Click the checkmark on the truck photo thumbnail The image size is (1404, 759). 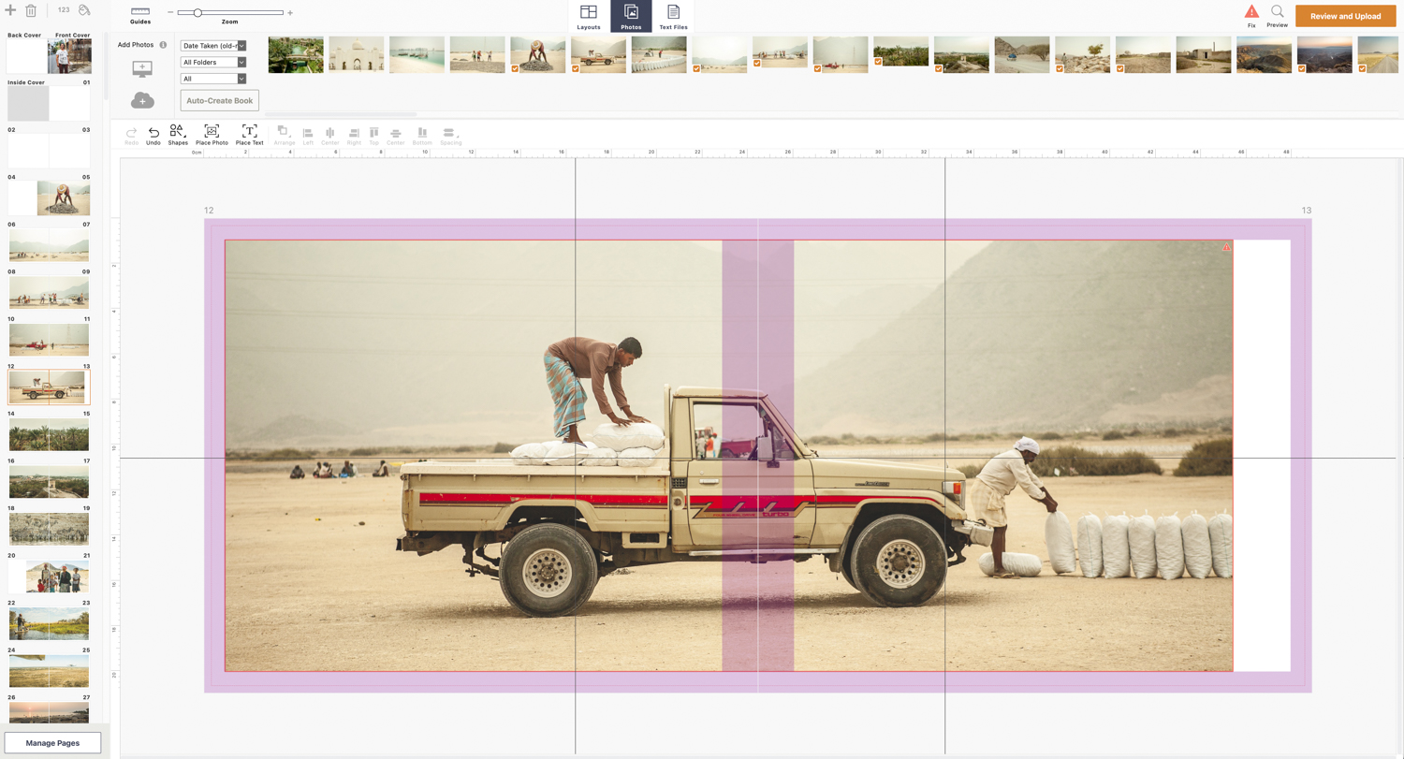pyautogui.click(x=578, y=68)
